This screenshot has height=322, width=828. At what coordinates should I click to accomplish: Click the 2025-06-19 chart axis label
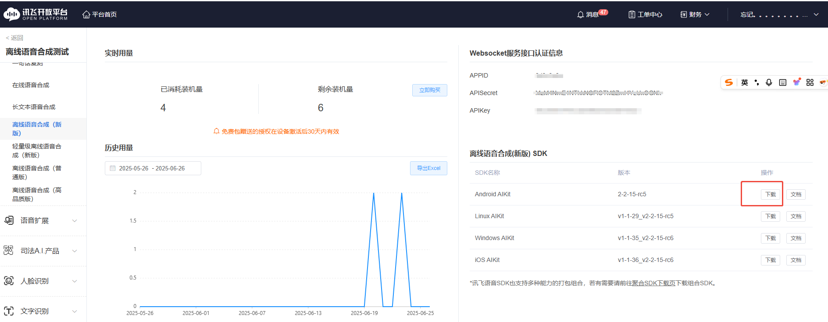tap(364, 313)
